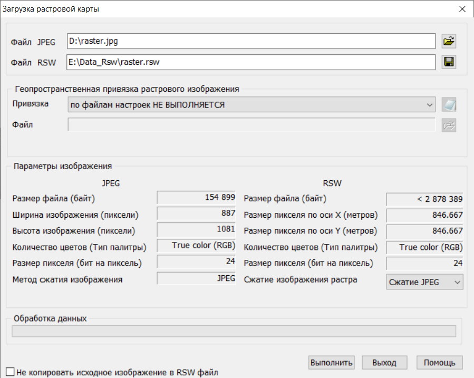Open the Сжатие JPEG compression dropdown
474x378 pixels.
point(424,282)
